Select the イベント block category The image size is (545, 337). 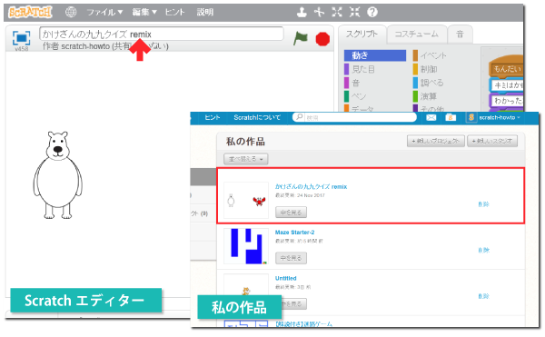coord(430,55)
